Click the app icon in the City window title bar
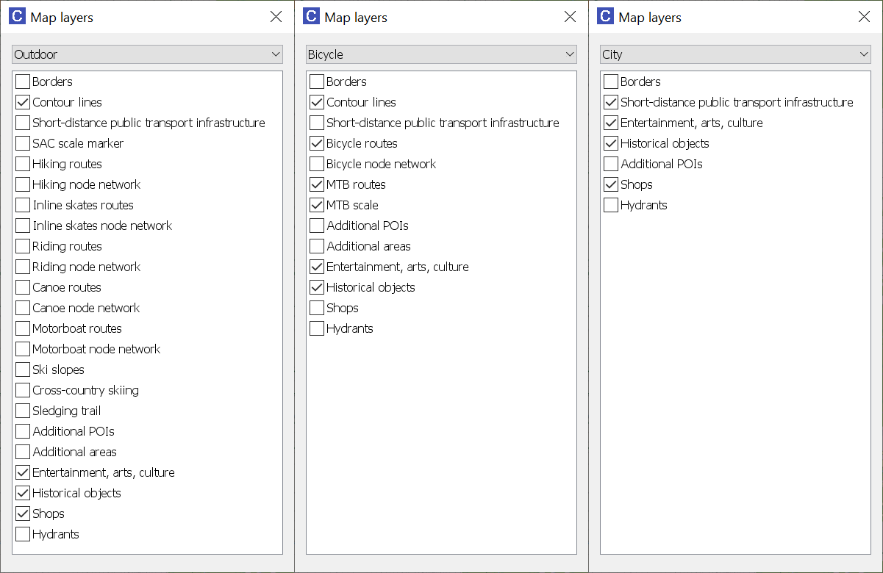 click(605, 17)
